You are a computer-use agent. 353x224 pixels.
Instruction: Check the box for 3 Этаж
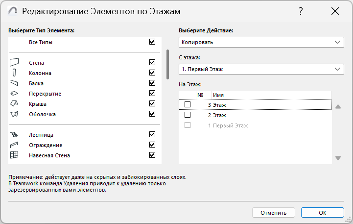pyautogui.click(x=188, y=104)
